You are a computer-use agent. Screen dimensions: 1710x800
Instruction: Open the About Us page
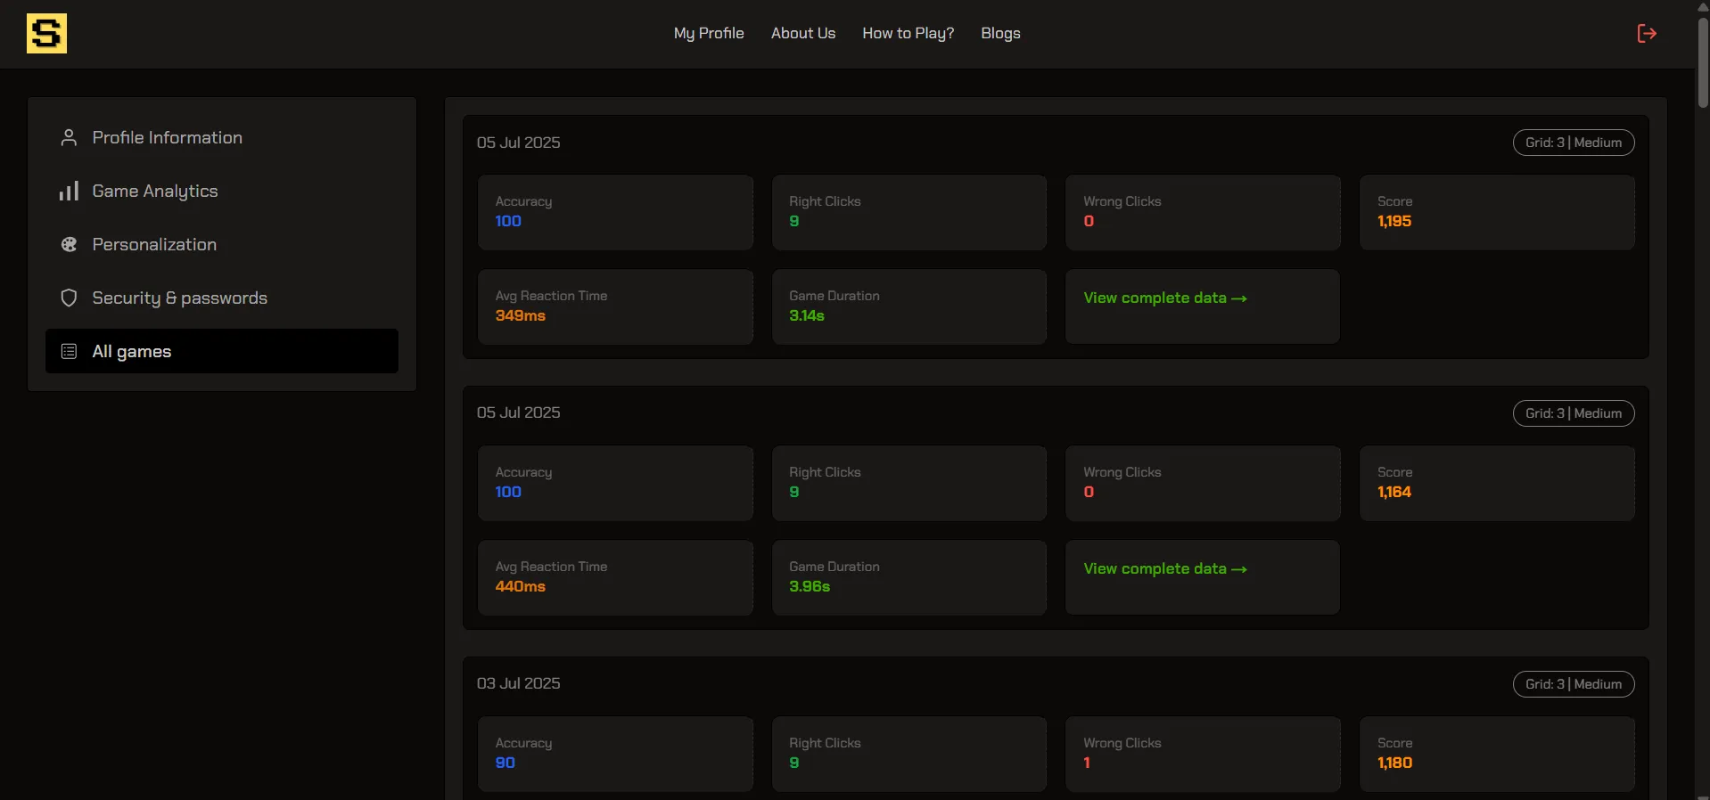[x=803, y=33]
